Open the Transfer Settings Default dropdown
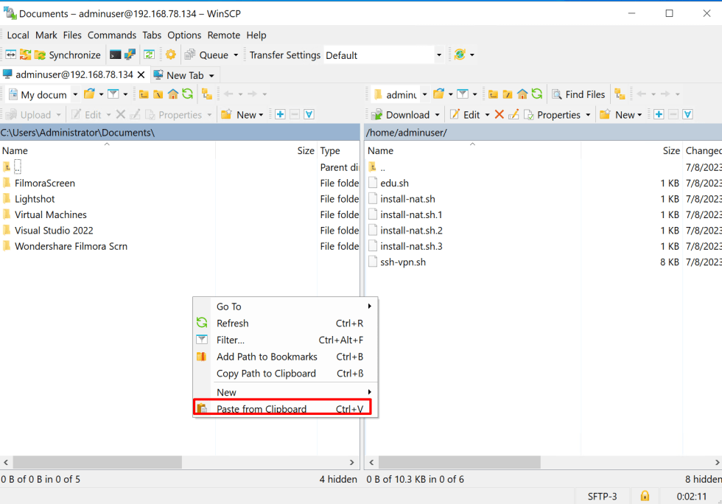722x504 pixels. point(438,55)
